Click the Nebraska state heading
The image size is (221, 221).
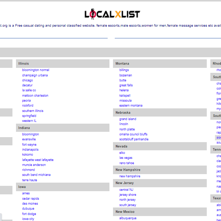(160, 113)
